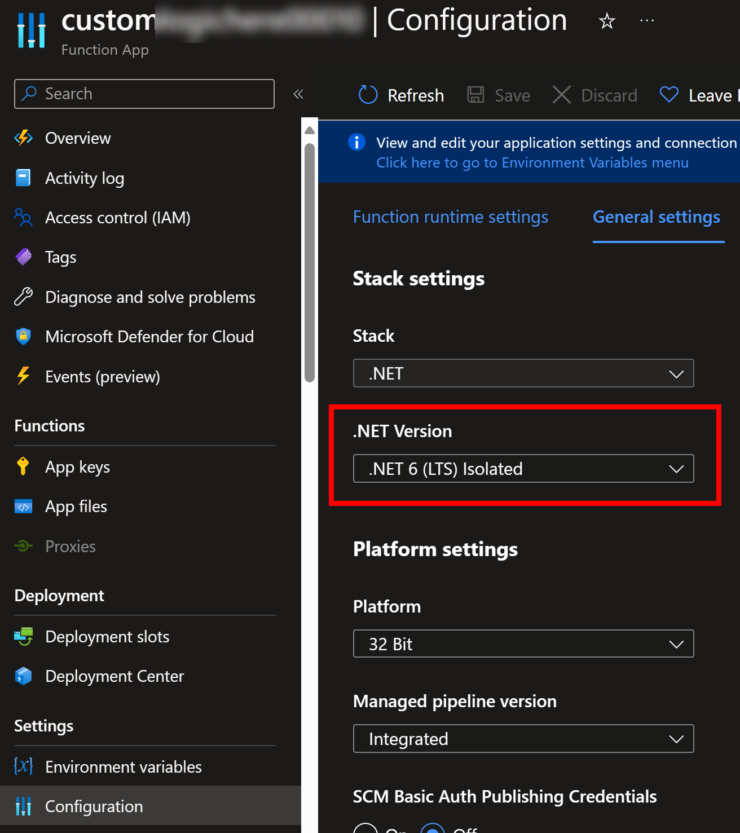Click the purple Tags icon
Image resolution: width=740 pixels, height=833 pixels.
click(x=23, y=257)
